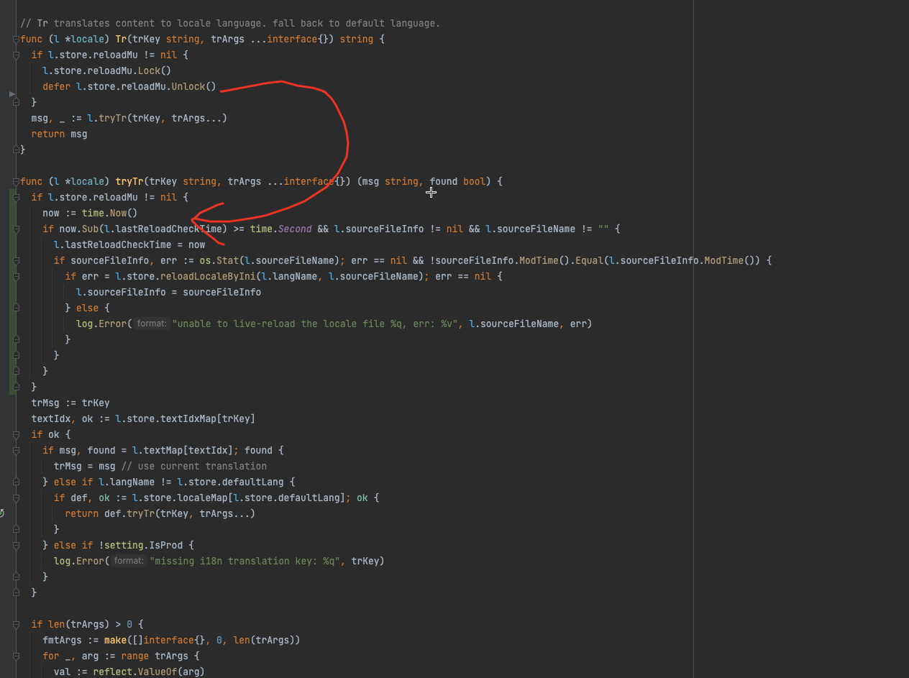Click the format: hint before 'missing i18n translation key'
This screenshot has width=909, height=678.
point(129,561)
